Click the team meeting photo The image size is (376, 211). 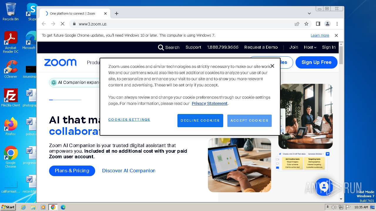(x=305, y=116)
